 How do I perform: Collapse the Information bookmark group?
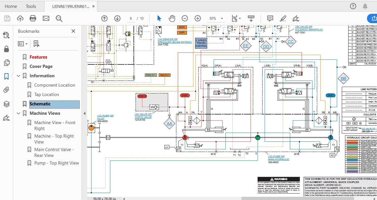tap(19, 76)
